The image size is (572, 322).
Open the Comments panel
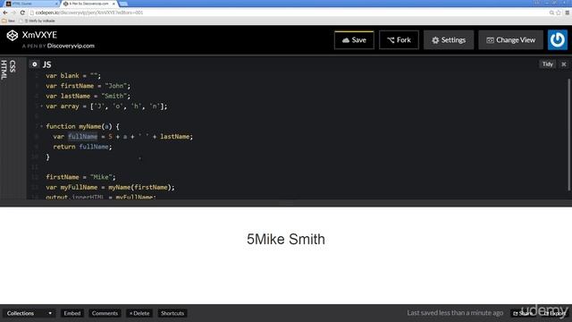point(105,313)
